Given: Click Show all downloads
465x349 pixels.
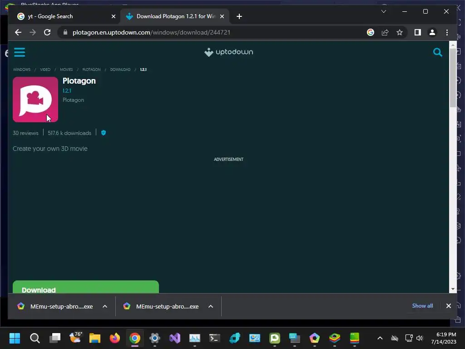Looking at the screenshot, I should tap(422, 306).
